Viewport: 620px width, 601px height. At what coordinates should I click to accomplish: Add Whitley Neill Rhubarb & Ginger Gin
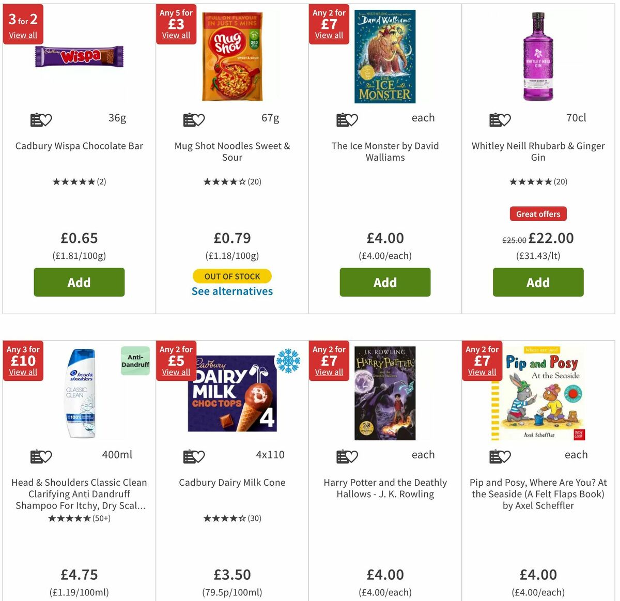point(538,282)
